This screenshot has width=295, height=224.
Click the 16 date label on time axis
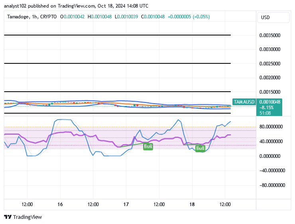coord(60,204)
